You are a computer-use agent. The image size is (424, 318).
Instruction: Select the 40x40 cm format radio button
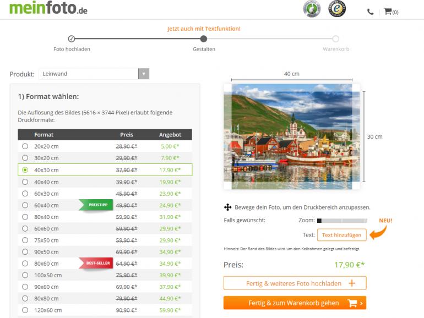click(x=25, y=182)
